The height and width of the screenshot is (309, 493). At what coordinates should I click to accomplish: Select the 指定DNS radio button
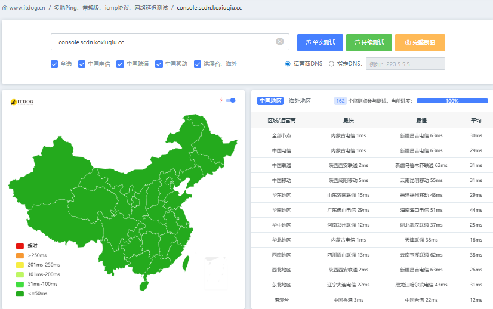(331, 64)
